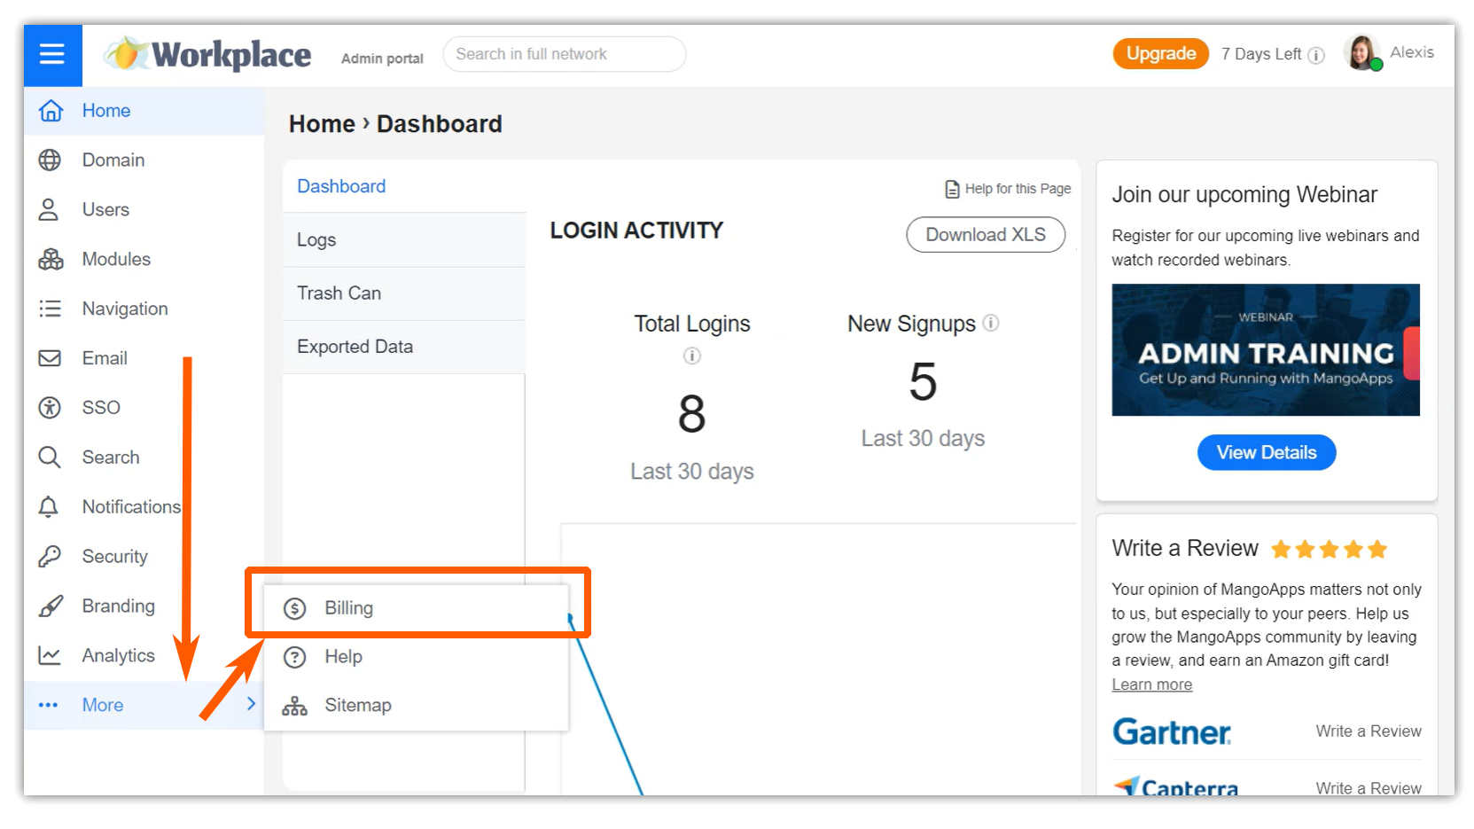Click the Domain globe icon in the sidebar
Image resolution: width=1474 pixels, height=829 pixels.
50,160
